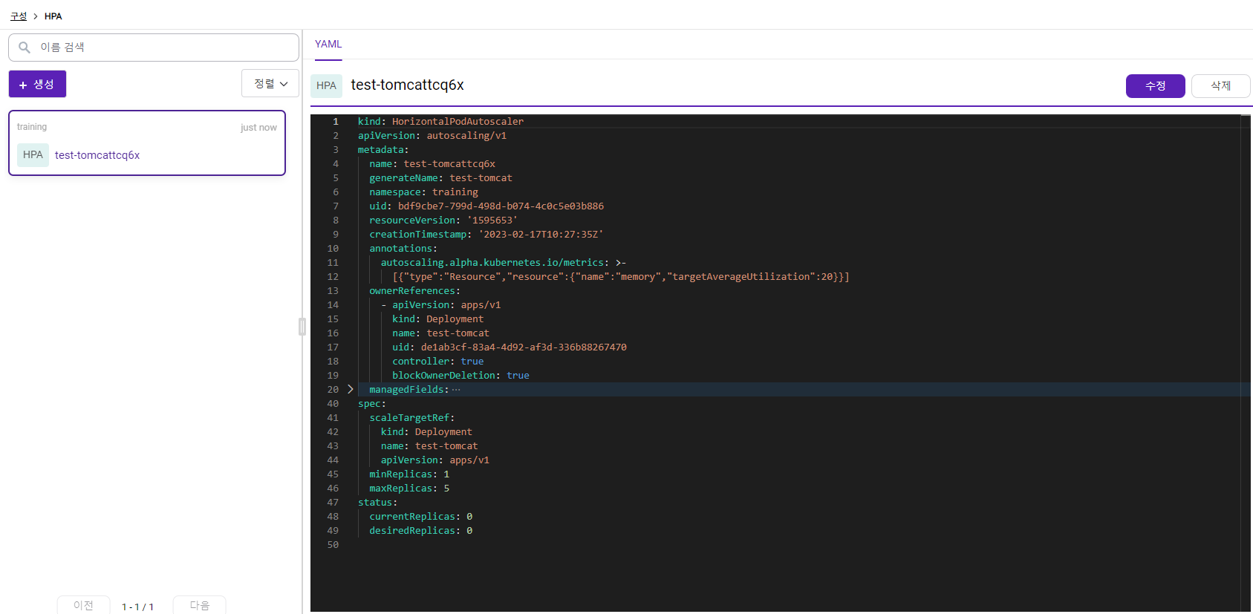Click the 수정 edit button
Screen dimensions: 1253x614
pos(1155,86)
